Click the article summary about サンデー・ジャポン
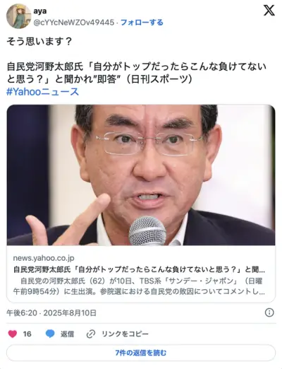The width and height of the screenshot is (282, 369). (139, 286)
